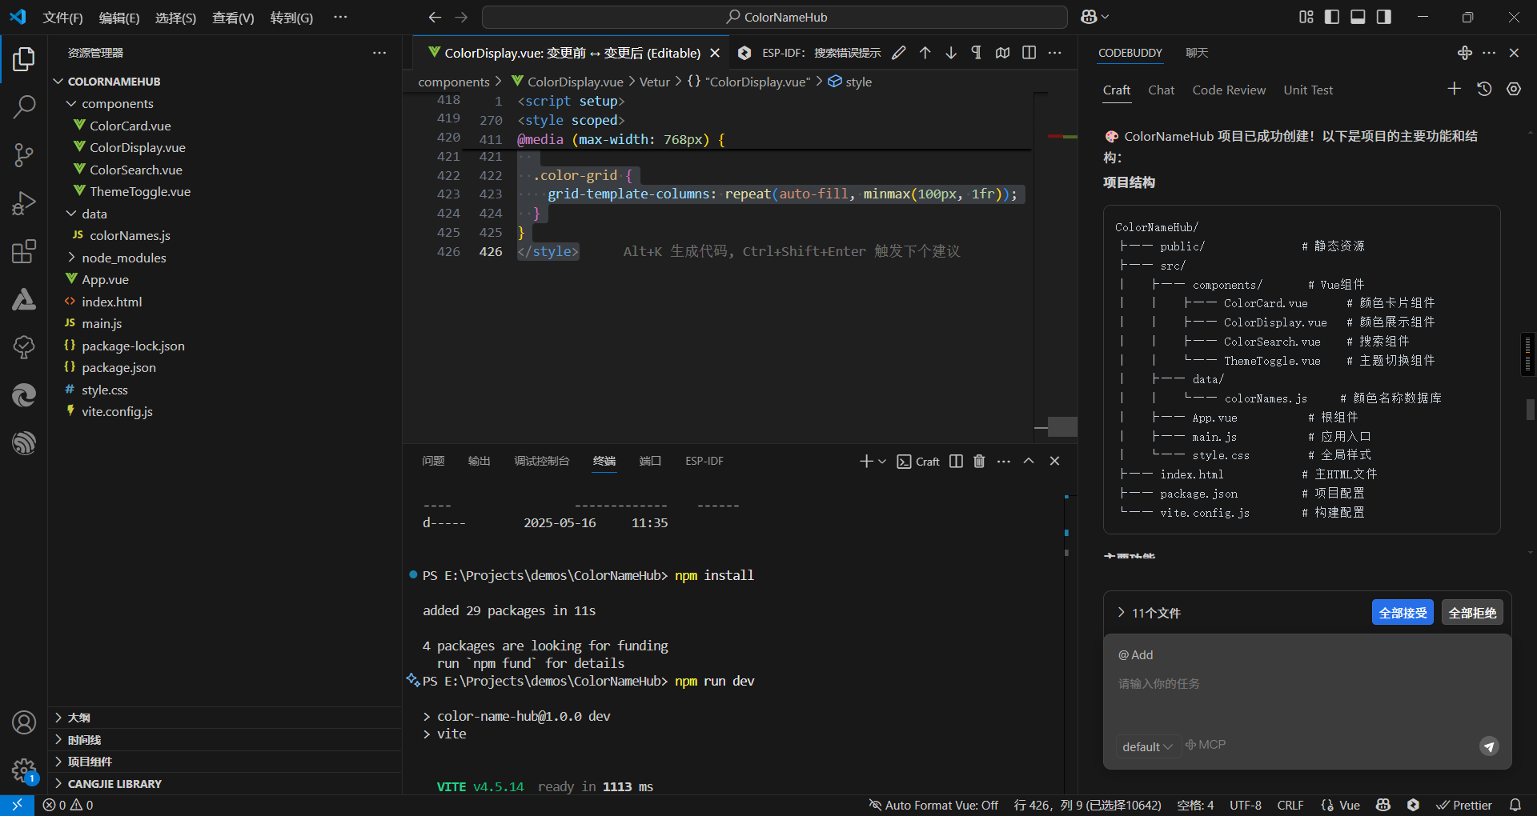Open Run and Debug view
Viewport: 1537px width, 816px height.
click(24, 203)
